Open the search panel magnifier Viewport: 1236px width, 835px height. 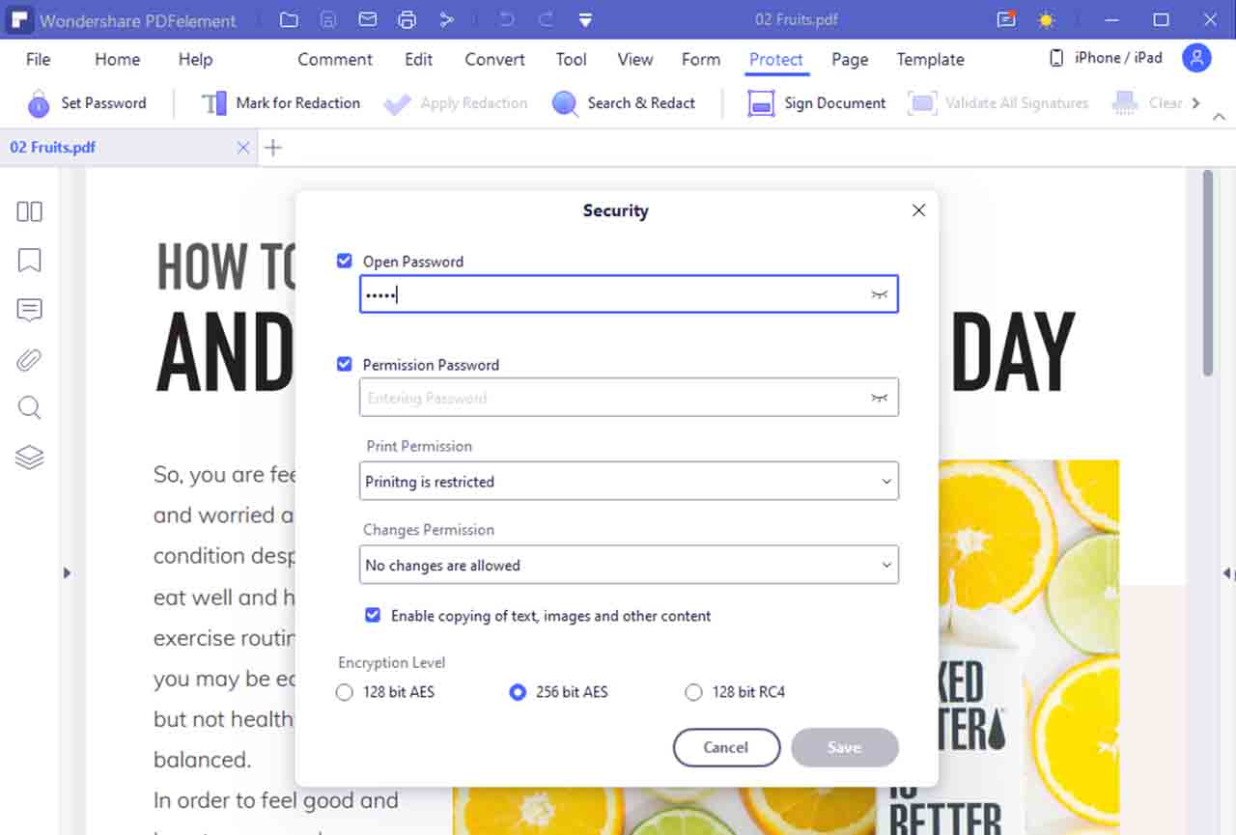29,407
